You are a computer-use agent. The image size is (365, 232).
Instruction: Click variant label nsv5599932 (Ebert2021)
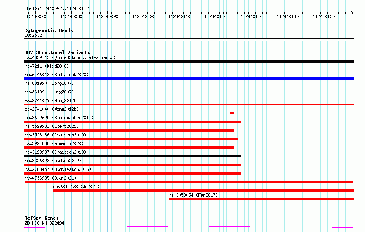click(52, 126)
